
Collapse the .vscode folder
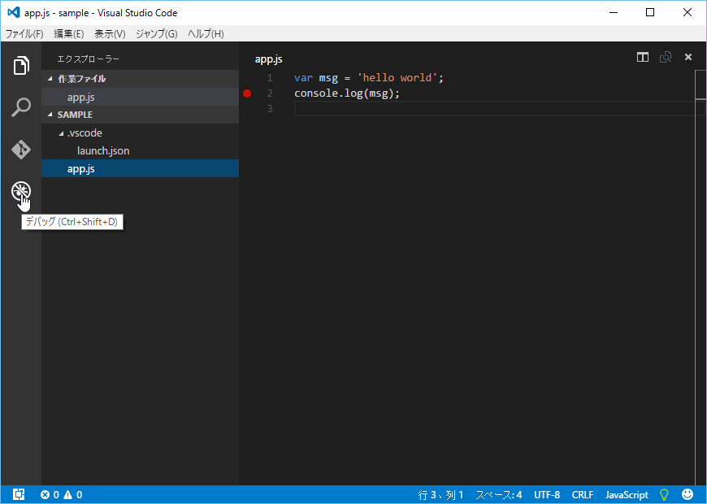pyautogui.click(x=84, y=133)
